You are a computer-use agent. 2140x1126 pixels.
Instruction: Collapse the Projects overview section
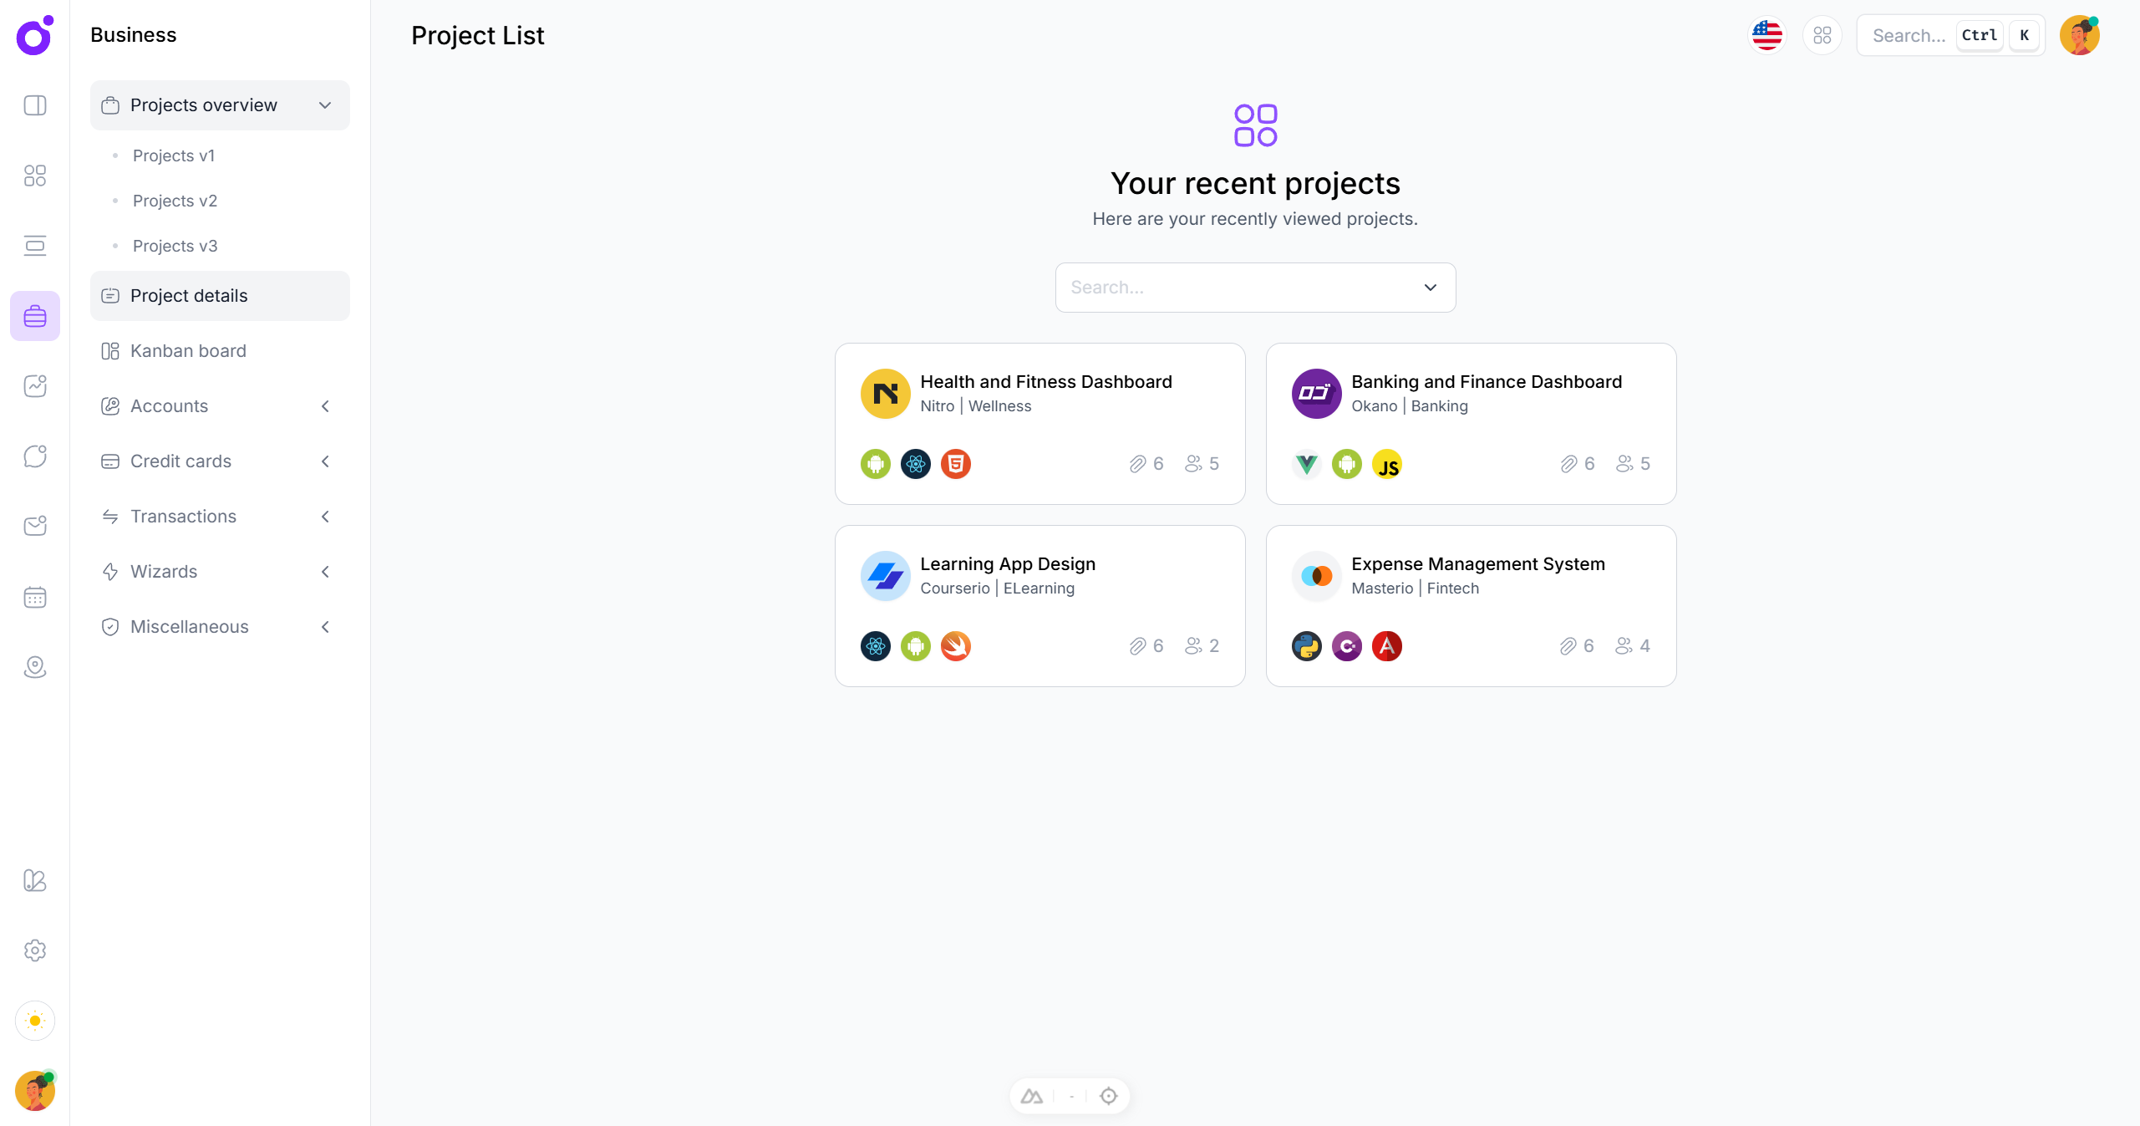coord(325,105)
